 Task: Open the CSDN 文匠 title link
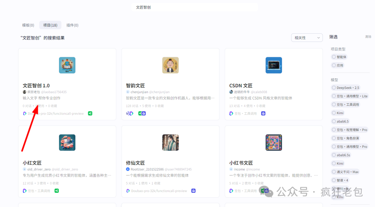241,86
